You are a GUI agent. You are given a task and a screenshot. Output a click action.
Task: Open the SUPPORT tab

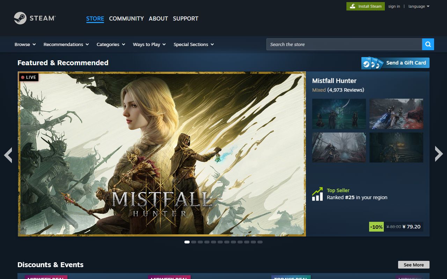pos(185,18)
